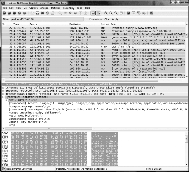Go forward in packet history
This screenshot has width=189, height=172.
(x=70, y=13)
